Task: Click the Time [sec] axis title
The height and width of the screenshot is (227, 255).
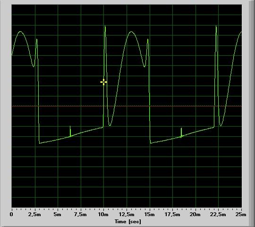Action: [x=128, y=221]
